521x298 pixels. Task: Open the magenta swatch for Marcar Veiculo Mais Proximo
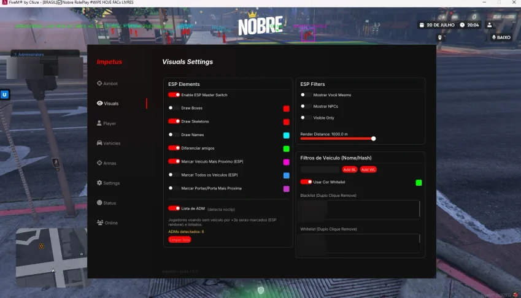[x=286, y=162]
